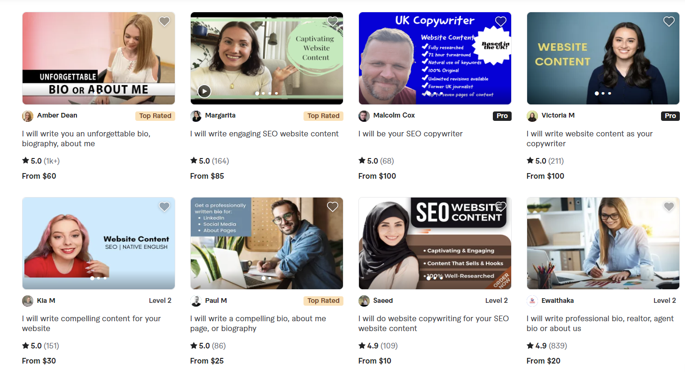Open 'I will write engaging SEO website content'

(x=264, y=134)
